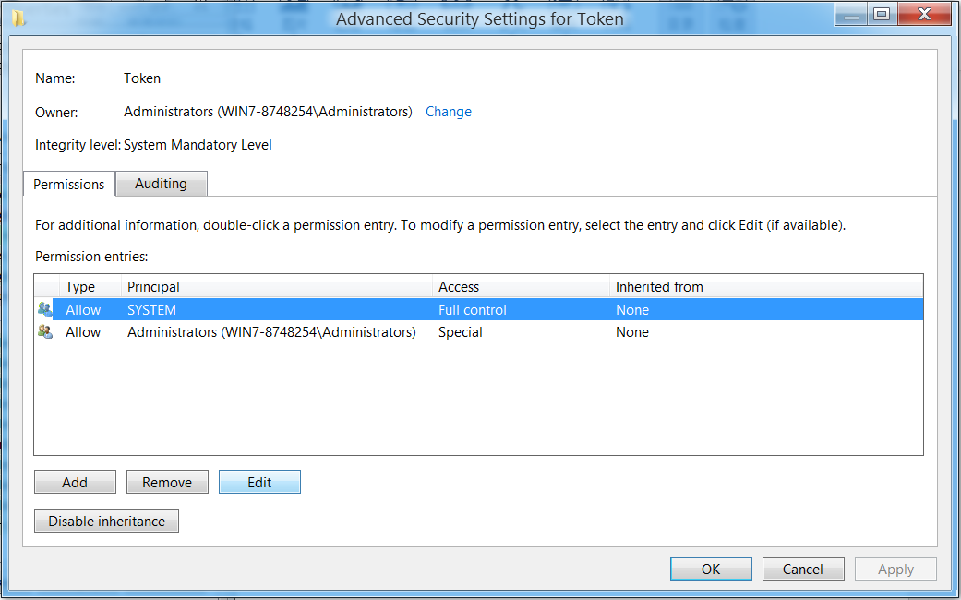Viewport: 961px width, 600px height.
Task: Switch to the Auditing tab
Action: coord(162,184)
